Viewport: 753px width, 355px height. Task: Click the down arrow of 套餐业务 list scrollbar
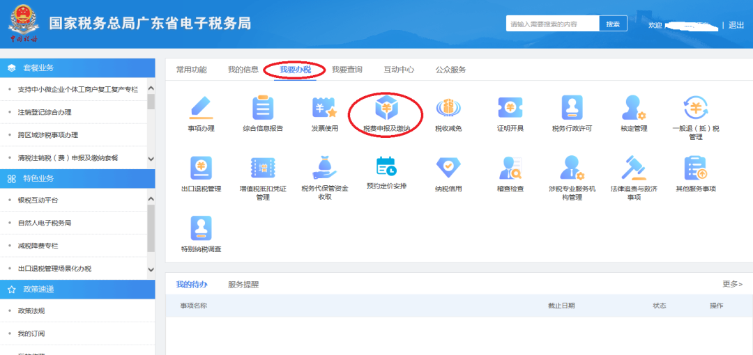click(151, 159)
